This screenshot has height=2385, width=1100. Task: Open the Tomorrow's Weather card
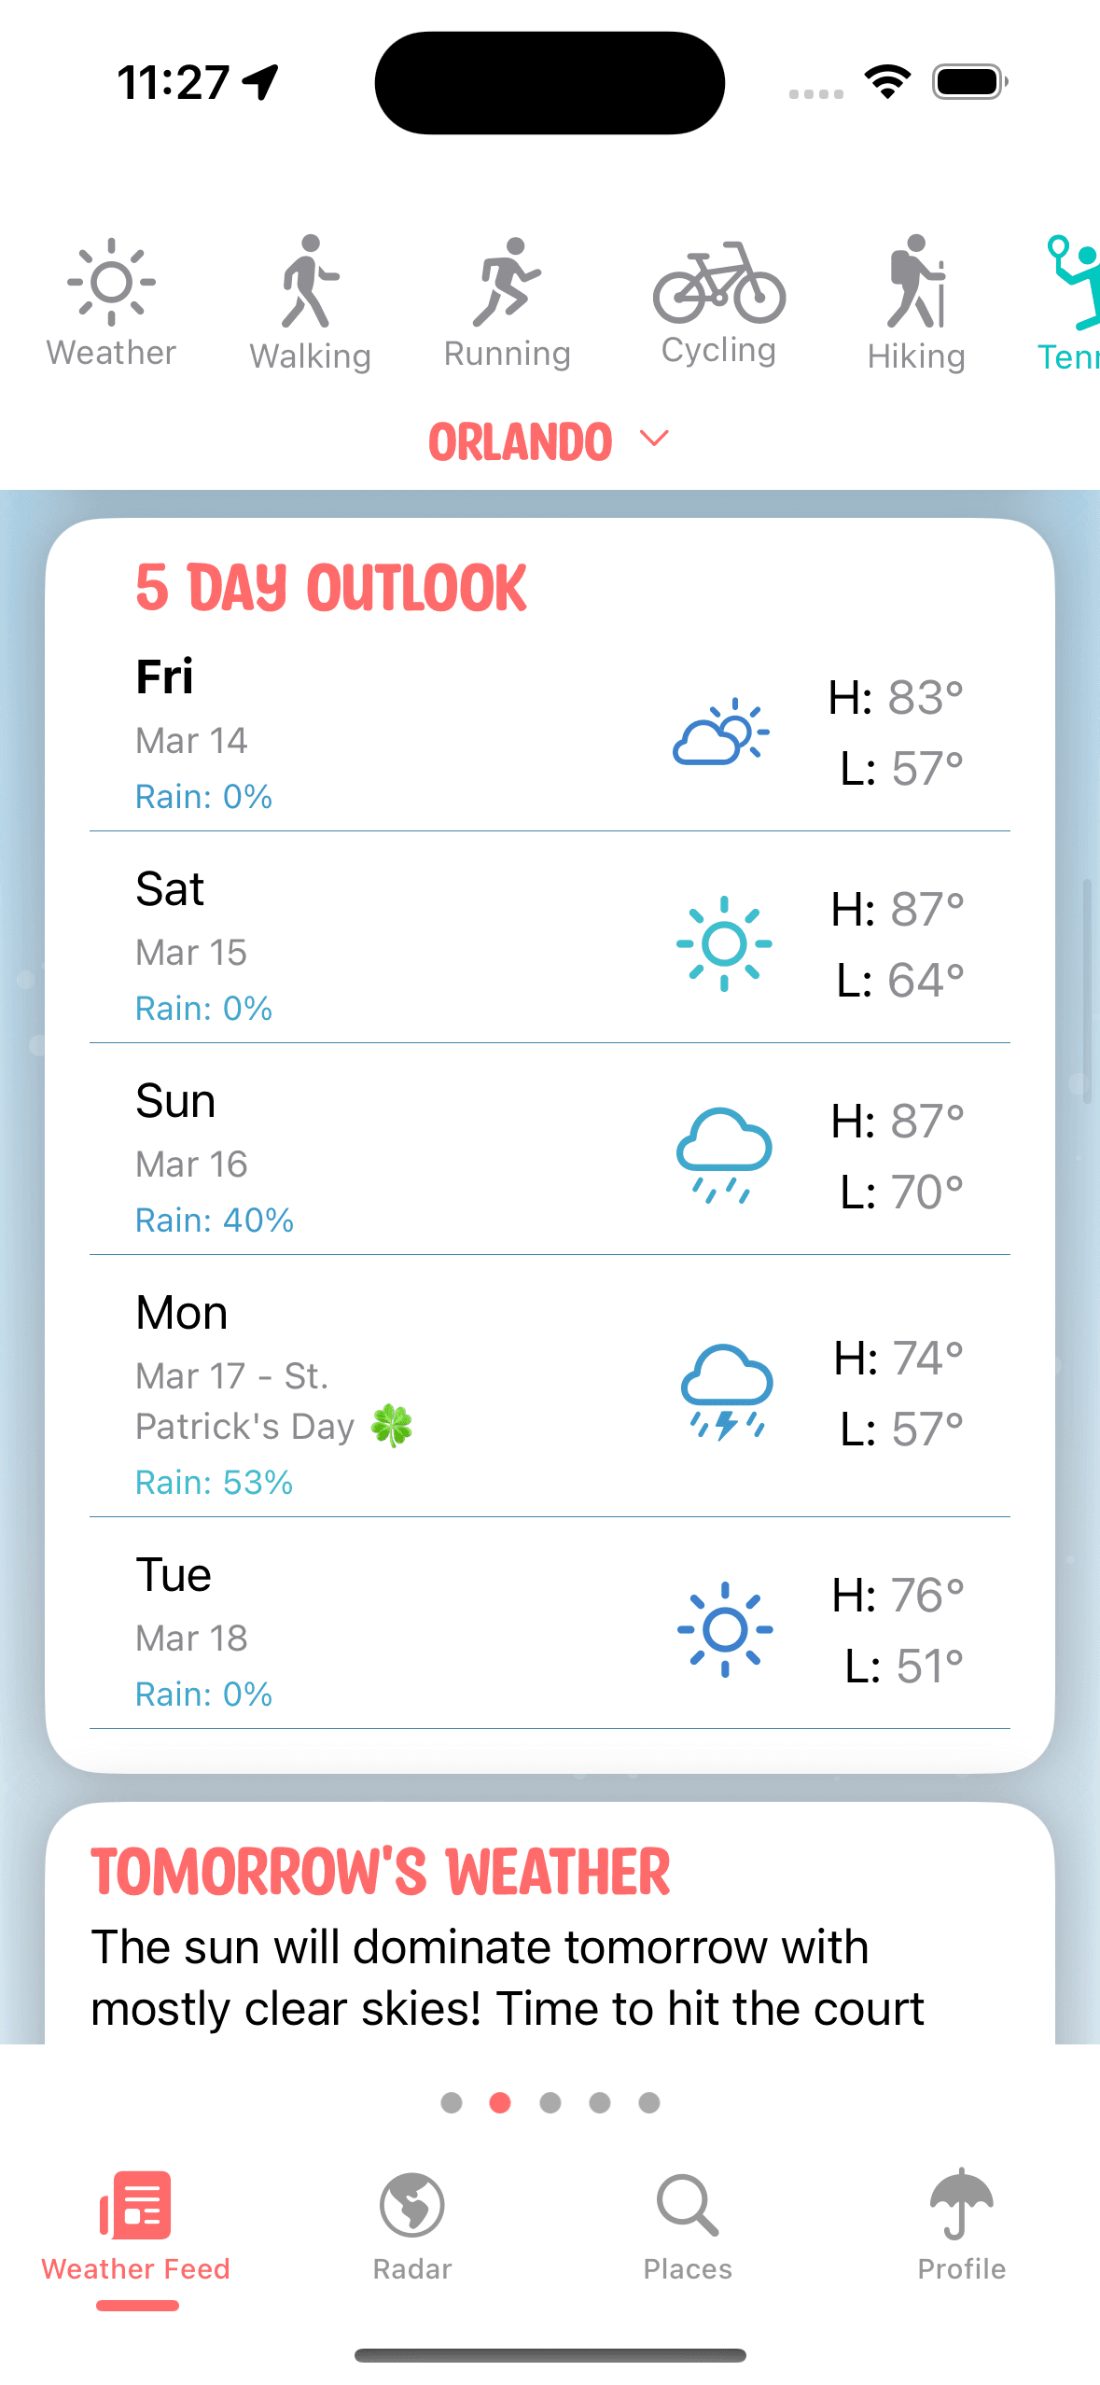pos(550,1924)
